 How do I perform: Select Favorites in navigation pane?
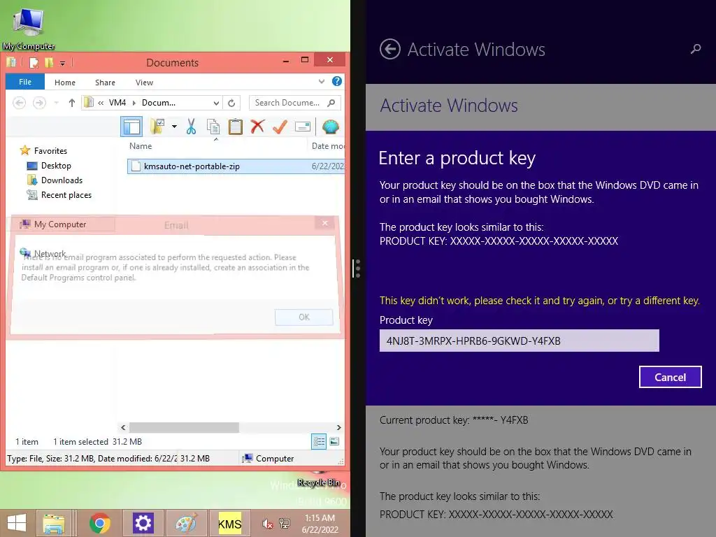coord(50,151)
